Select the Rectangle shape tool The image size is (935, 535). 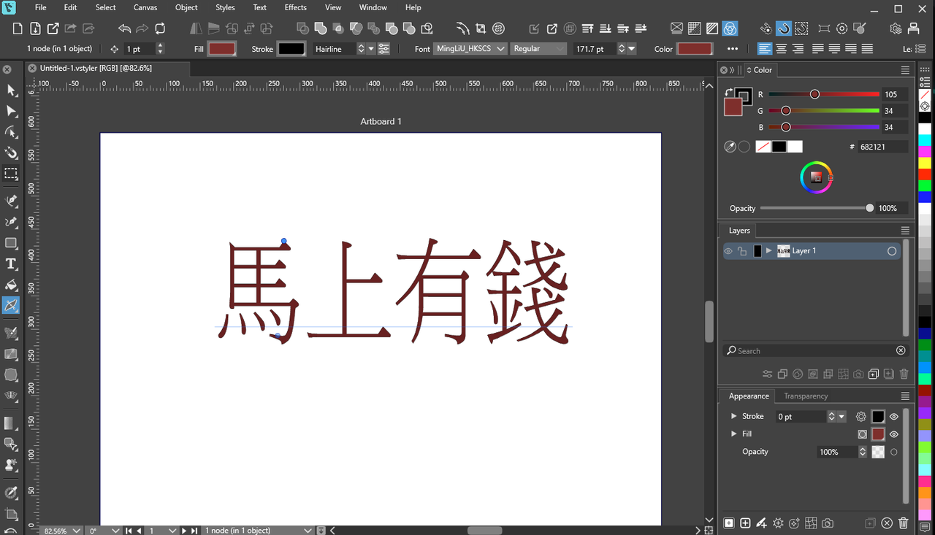click(x=11, y=243)
